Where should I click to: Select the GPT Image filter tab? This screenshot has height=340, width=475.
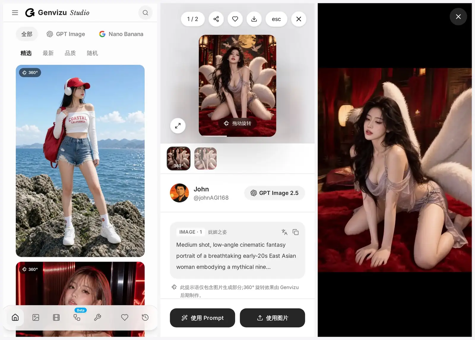[x=66, y=34]
